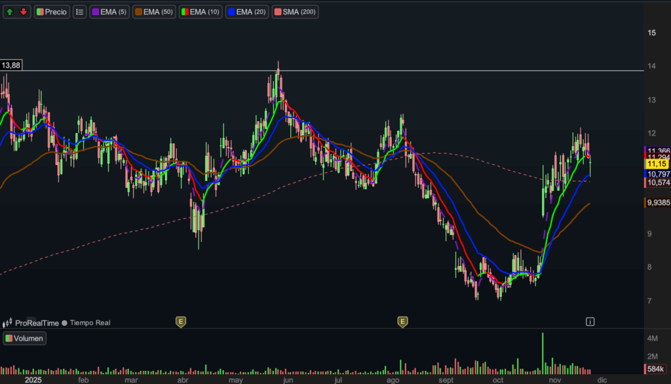This screenshot has height=384, width=671.
Task: Click the purple EMA (5) color swatch
Action: [x=95, y=12]
